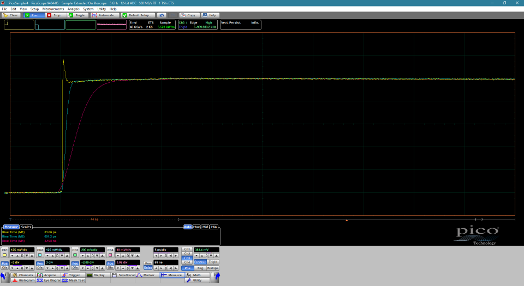
Task: Click the 5 ns/div timebase field
Action: [x=166, y=250]
